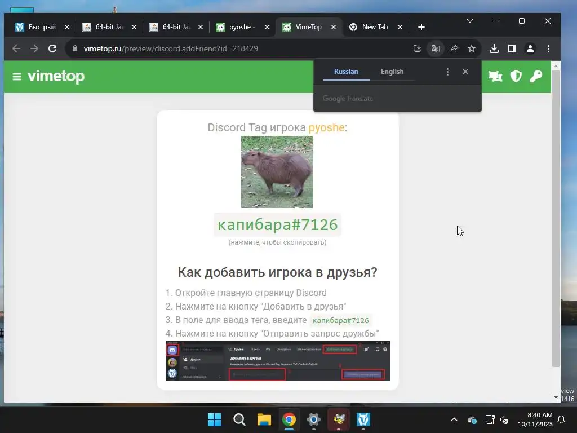Open Chrome downloads
Image resolution: width=577 pixels, height=433 pixels.
(494, 48)
